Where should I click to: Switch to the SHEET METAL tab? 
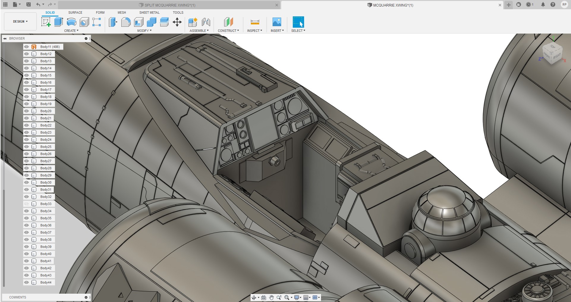coord(150,12)
